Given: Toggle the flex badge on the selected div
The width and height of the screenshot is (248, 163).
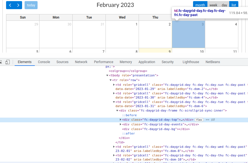Looking at the screenshot, I should (x=199, y=120).
